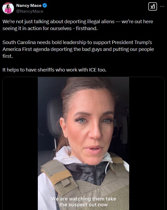Click the 'seeing it in action' text line

(50, 28)
